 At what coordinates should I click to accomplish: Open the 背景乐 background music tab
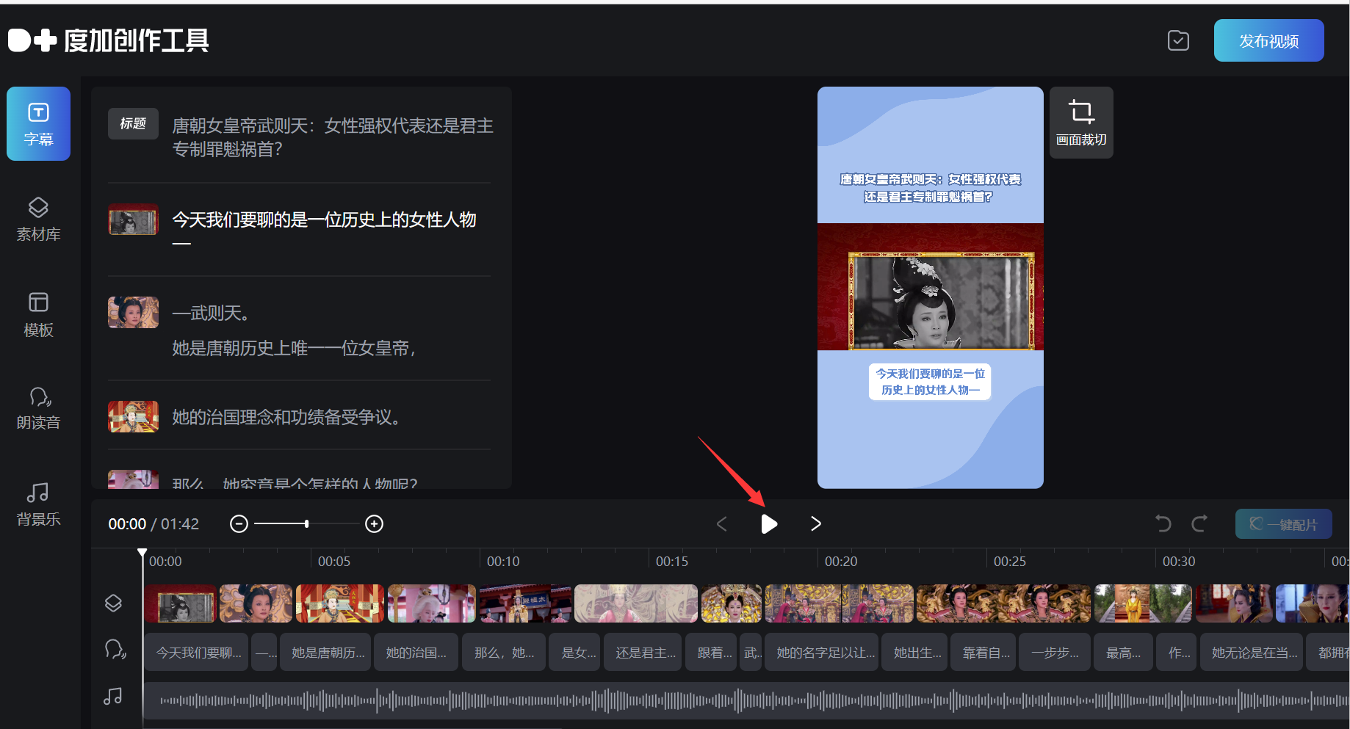tap(38, 504)
